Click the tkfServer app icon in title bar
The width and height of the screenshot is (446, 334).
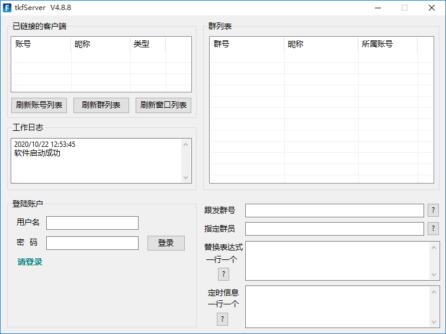(x=7, y=8)
